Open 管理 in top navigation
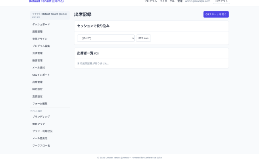The width and height of the screenshot is (259, 162). point(180,1)
